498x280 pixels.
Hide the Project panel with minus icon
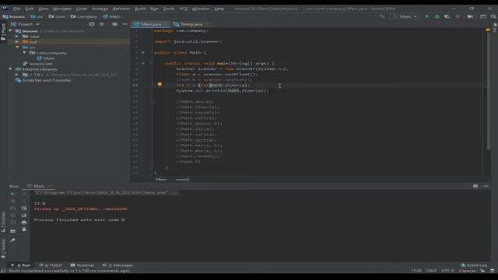(x=124, y=24)
